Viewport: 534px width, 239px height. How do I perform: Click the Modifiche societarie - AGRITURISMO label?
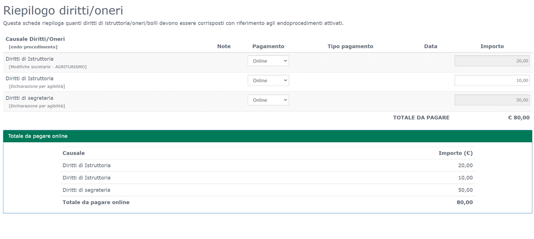[48, 67]
